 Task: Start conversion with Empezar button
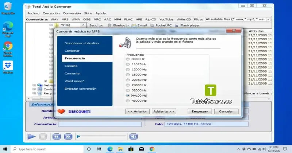[x=200, y=111]
